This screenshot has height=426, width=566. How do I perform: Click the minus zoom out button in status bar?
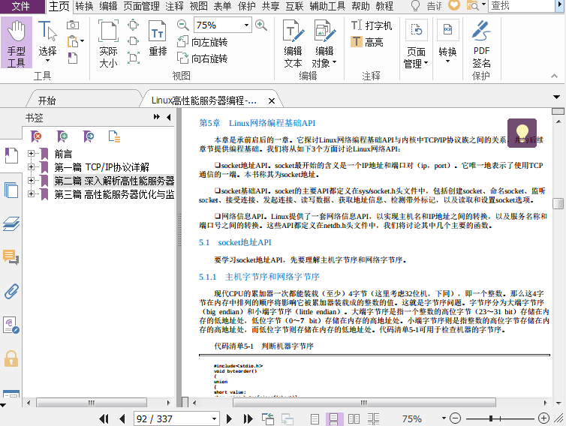456,418
